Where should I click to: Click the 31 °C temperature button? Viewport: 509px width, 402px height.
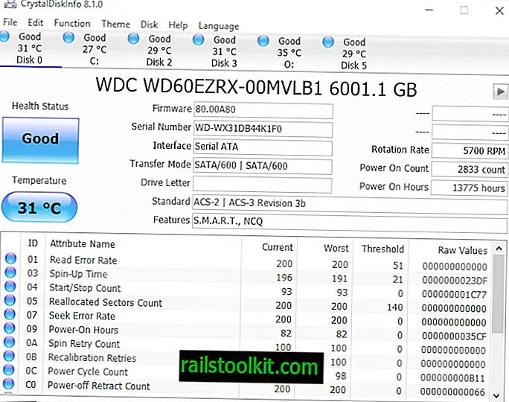coord(39,208)
